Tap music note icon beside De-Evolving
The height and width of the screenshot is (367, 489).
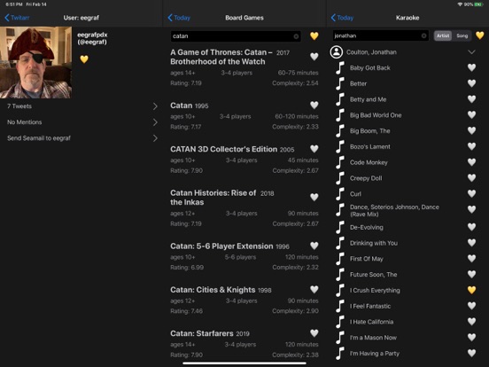(340, 227)
